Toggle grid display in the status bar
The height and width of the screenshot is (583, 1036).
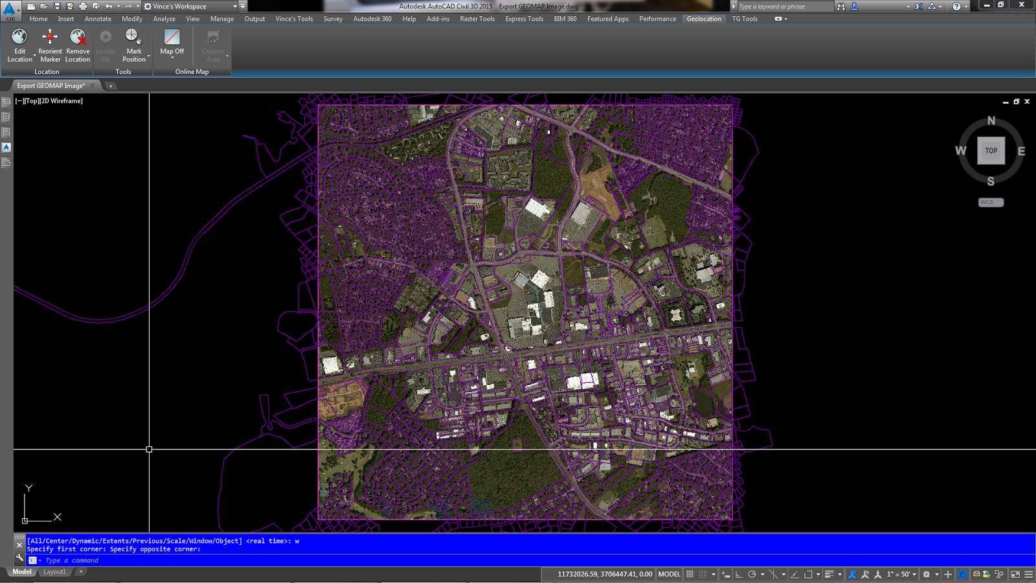coord(690,575)
